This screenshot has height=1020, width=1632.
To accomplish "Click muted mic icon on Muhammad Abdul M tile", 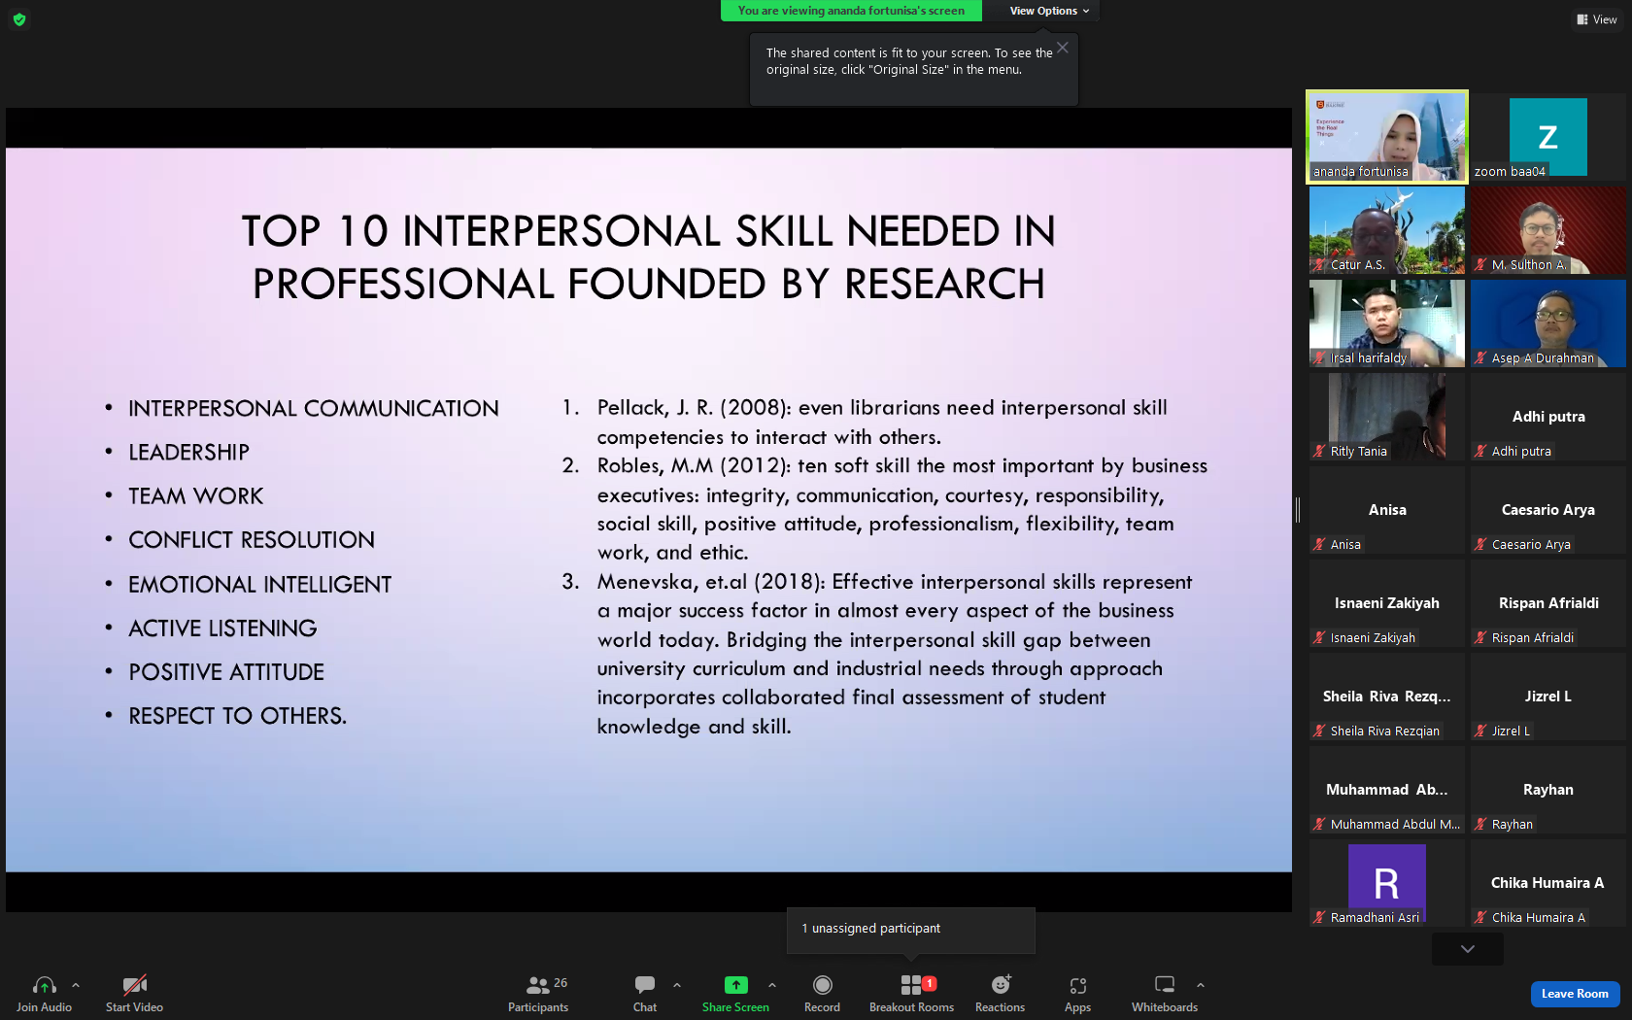I will 1319,824.
